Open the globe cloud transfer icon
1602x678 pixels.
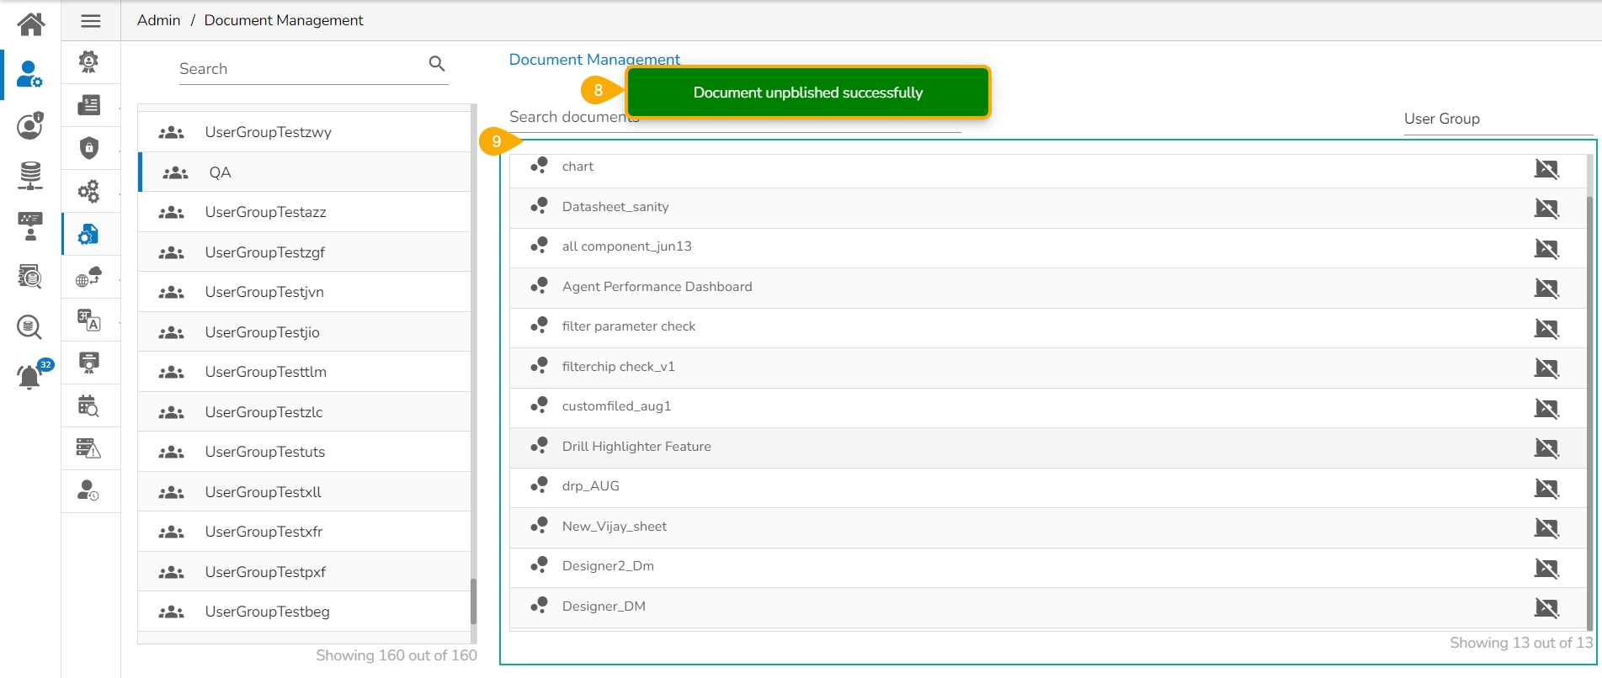coord(88,277)
